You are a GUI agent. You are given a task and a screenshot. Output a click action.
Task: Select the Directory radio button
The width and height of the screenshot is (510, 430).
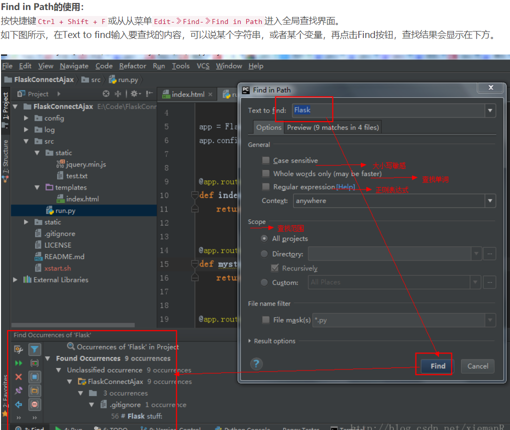tap(264, 253)
